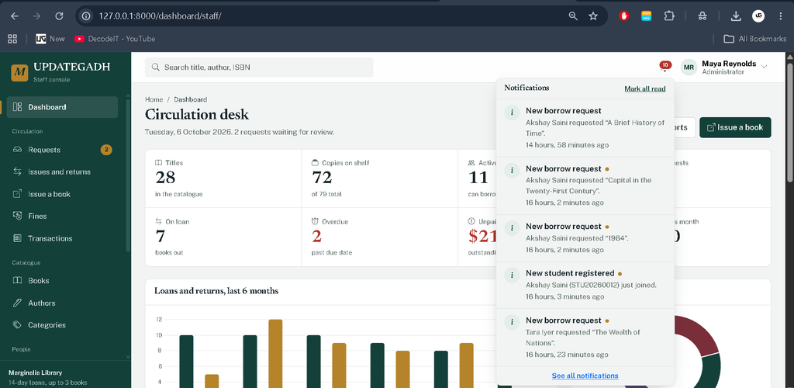Open the Fines page
This screenshot has width=794, height=388.
pyautogui.click(x=62, y=216)
